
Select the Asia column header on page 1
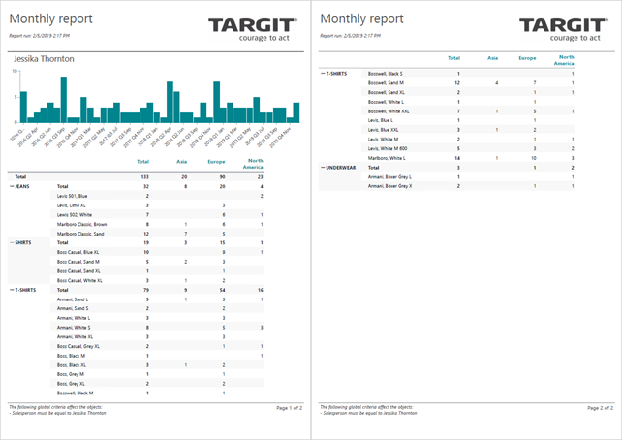(x=182, y=162)
